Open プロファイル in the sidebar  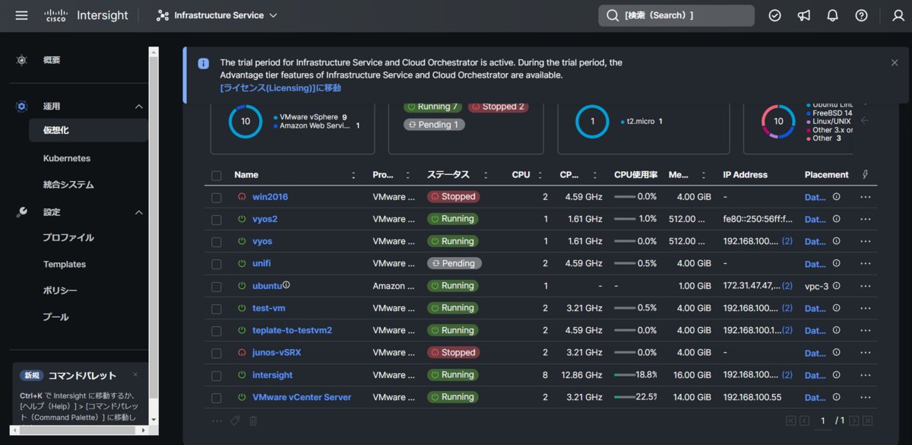68,237
